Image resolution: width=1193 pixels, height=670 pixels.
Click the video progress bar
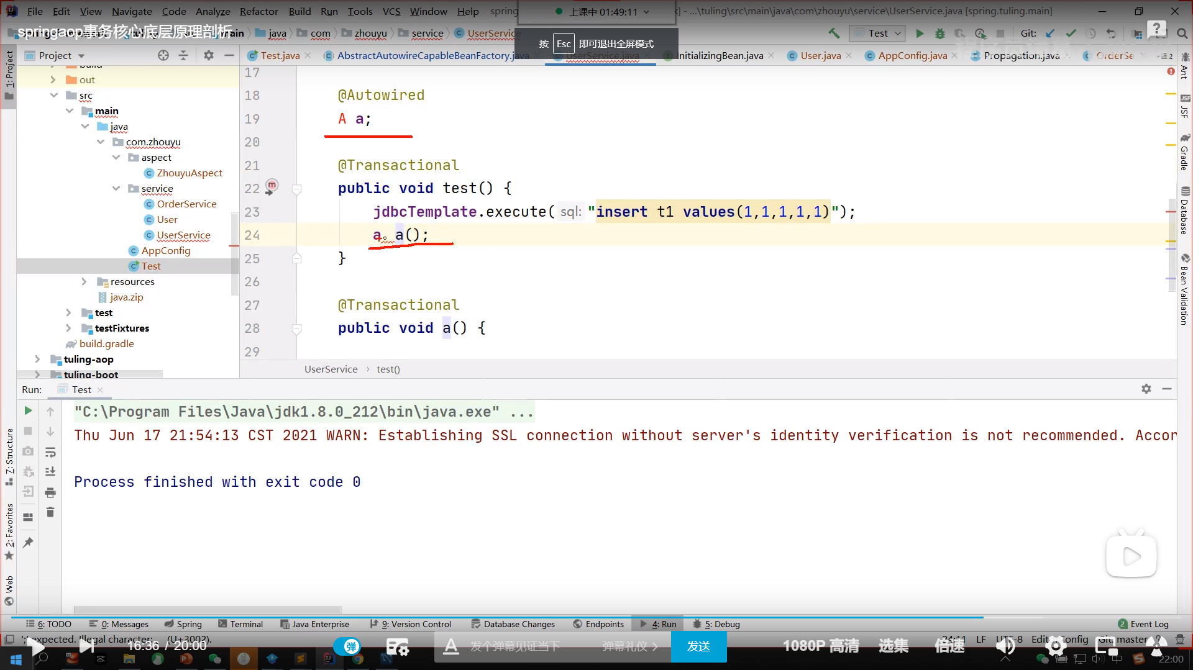[596, 617]
